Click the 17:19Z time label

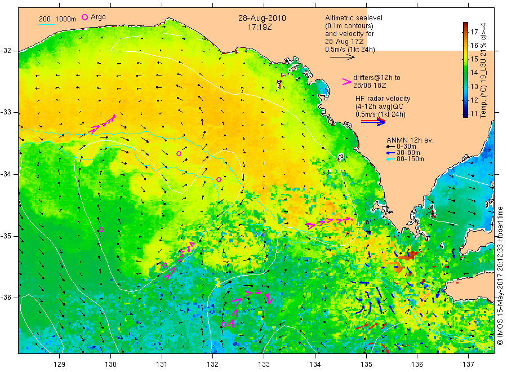(x=260, y=27)
